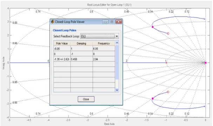Click the Imag Axis label
The height and width of the screenshot is (126, 213).
click(x=4, y=63)
